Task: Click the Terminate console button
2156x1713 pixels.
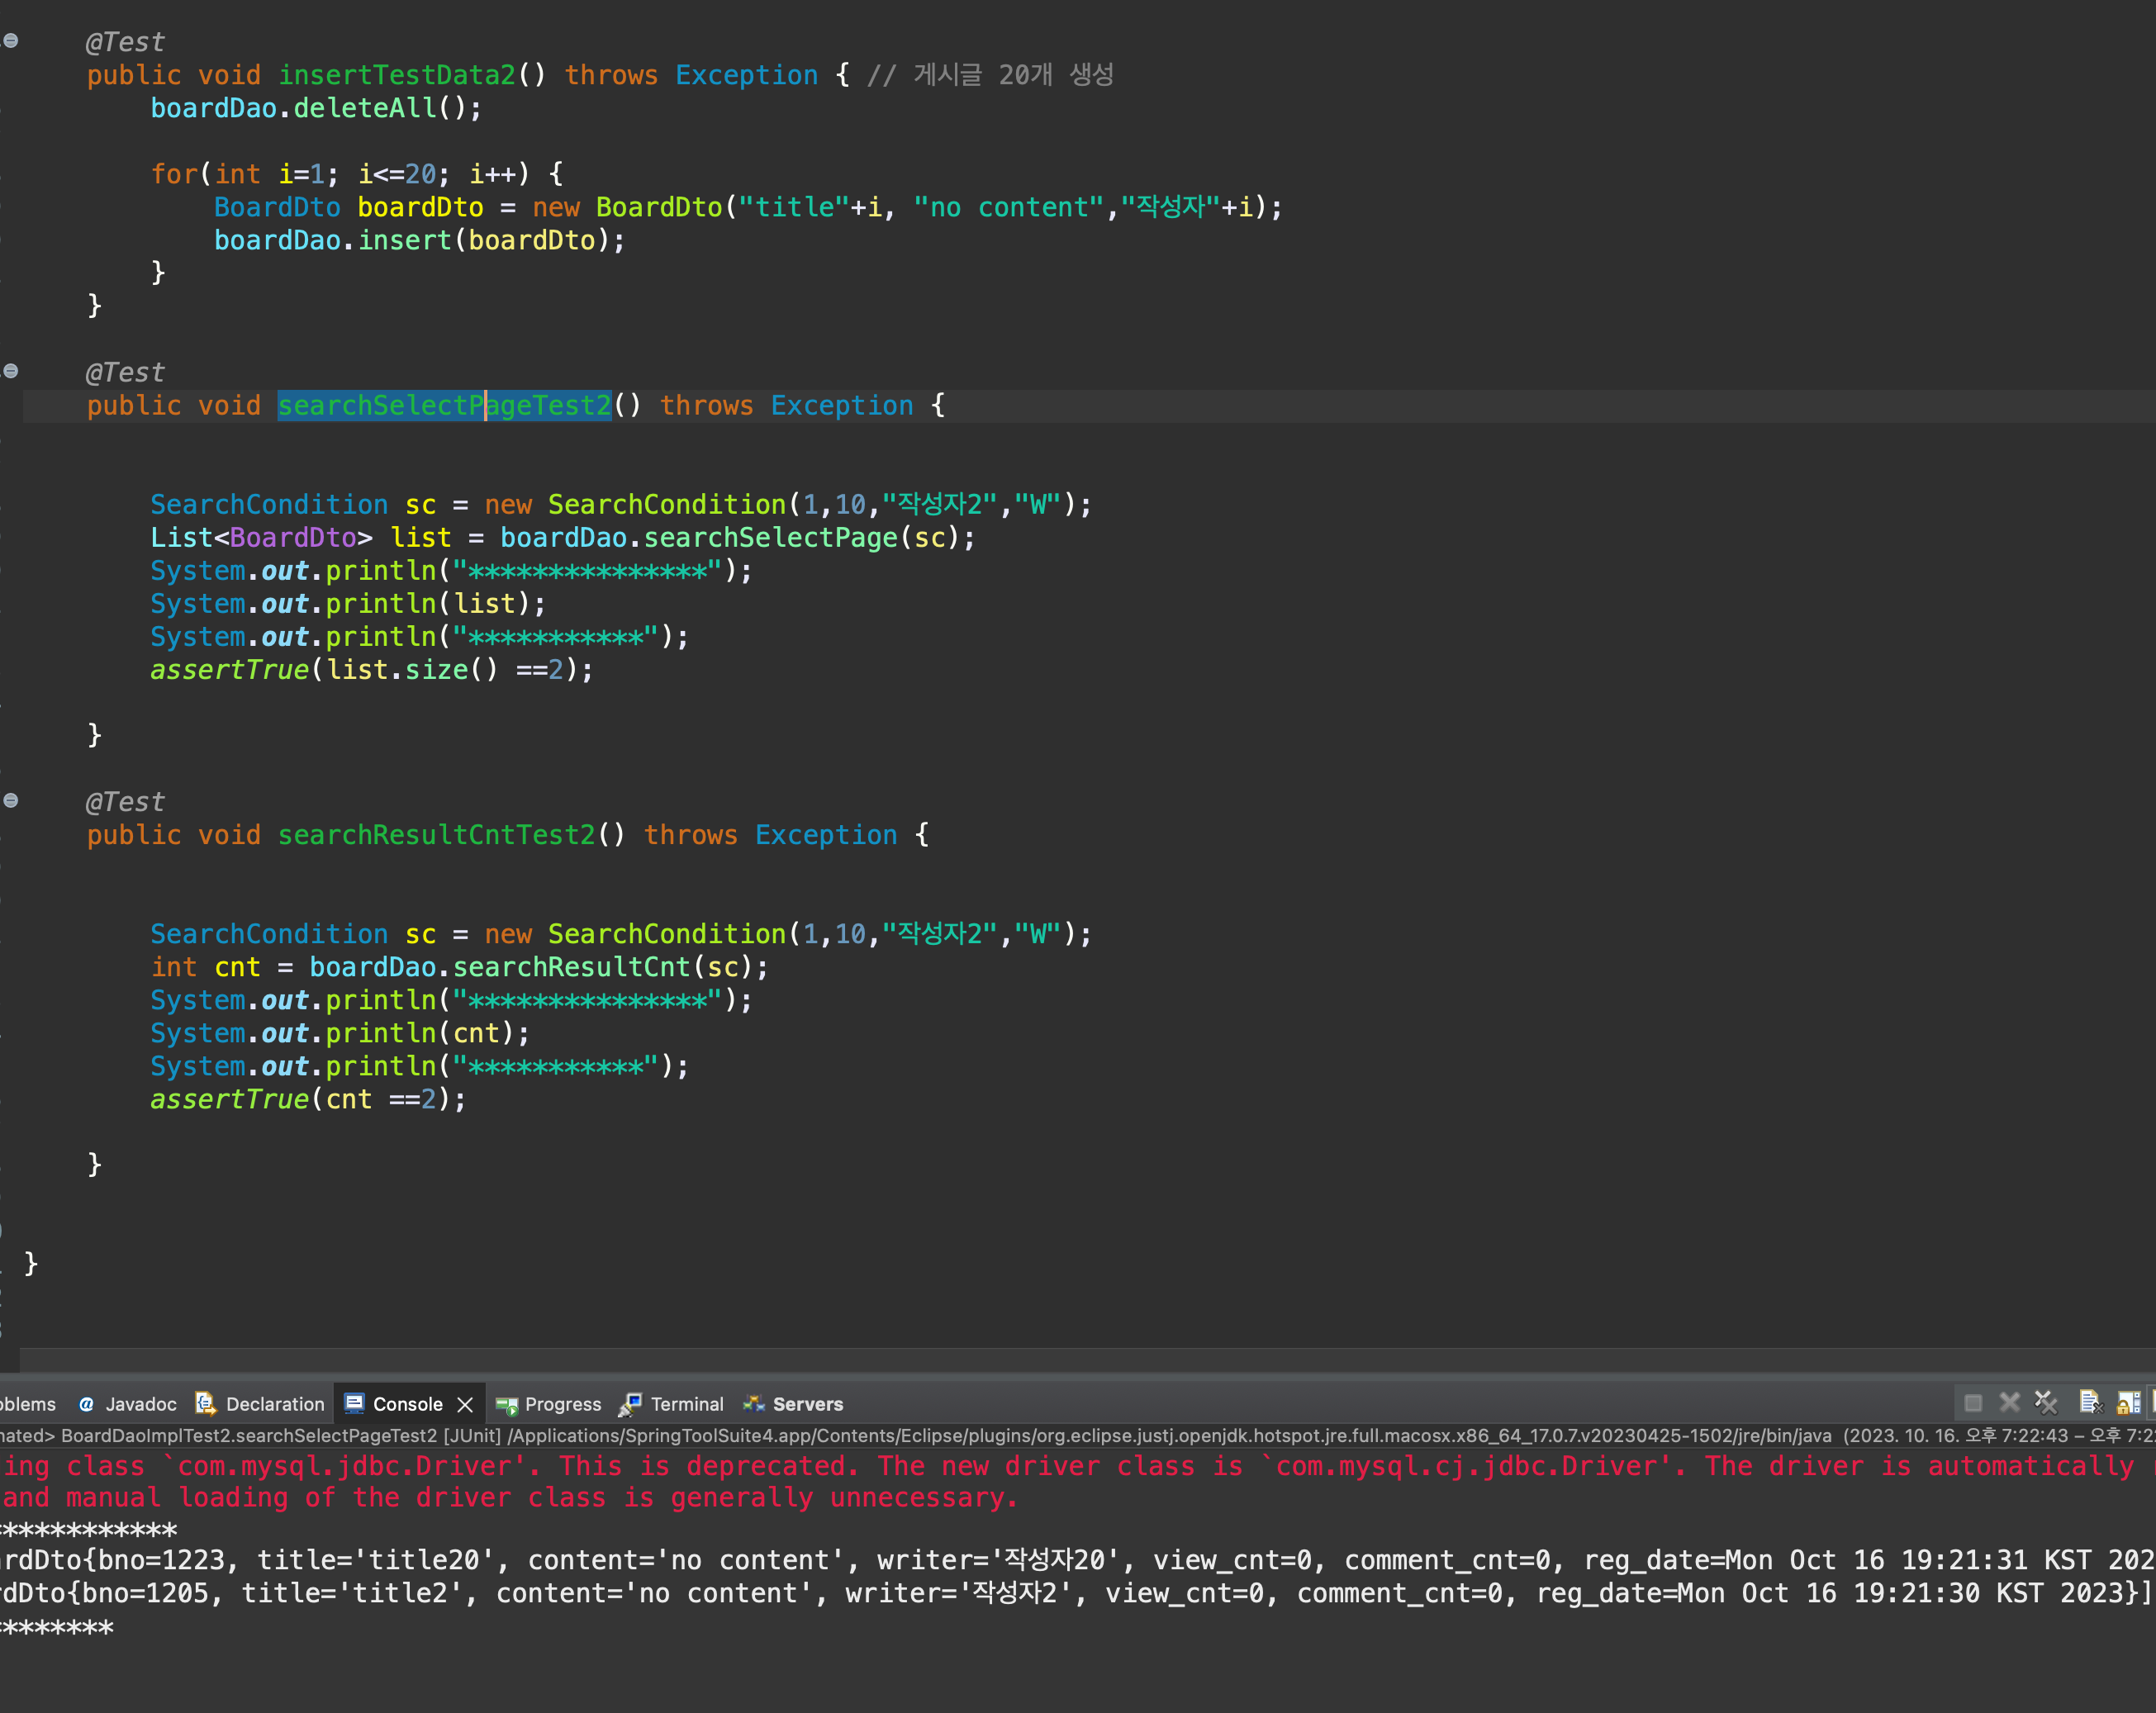Action: click(1972, 1403)
